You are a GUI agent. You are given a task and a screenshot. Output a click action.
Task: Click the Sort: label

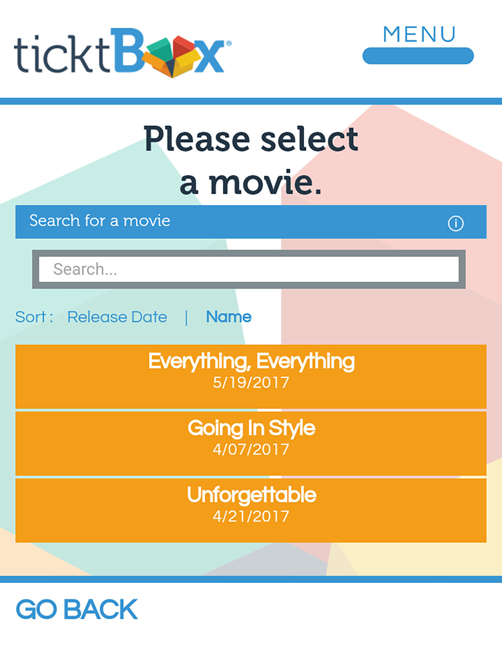point(34,317)
